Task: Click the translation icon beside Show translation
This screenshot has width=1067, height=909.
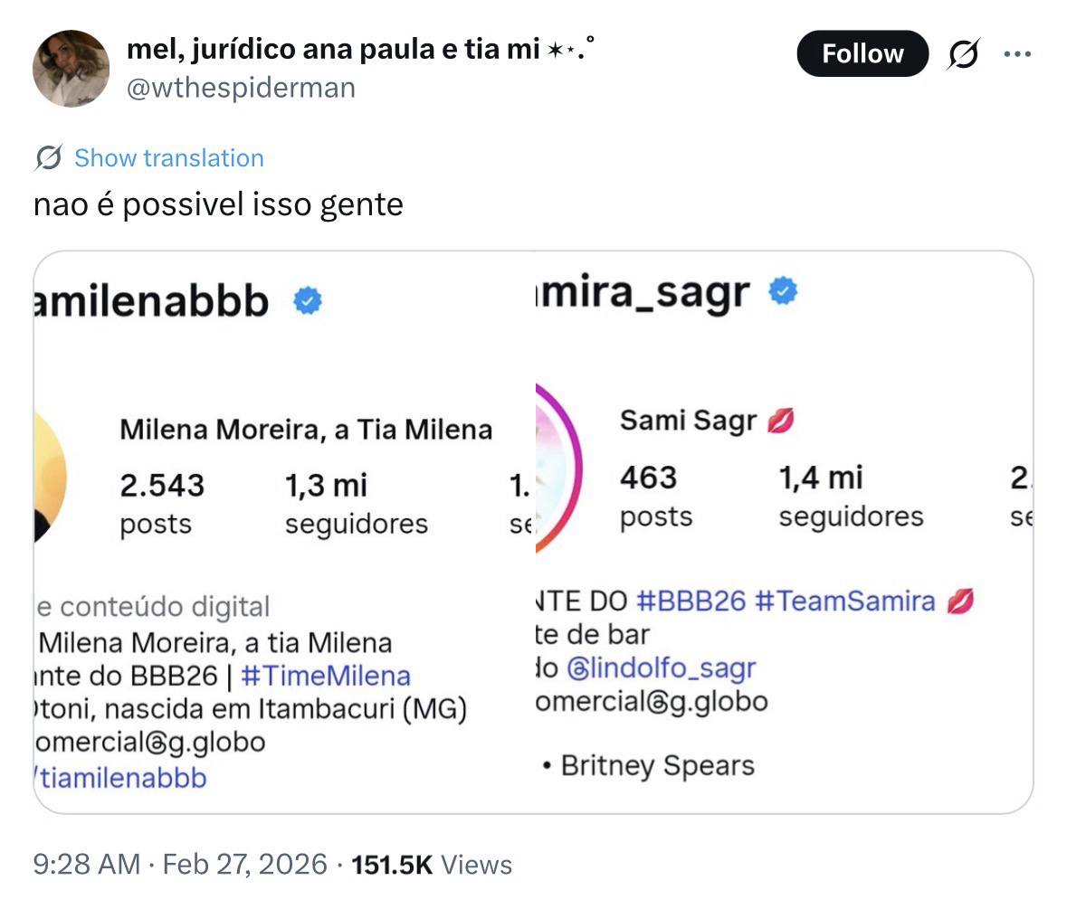Action: [x=48, y=158]
